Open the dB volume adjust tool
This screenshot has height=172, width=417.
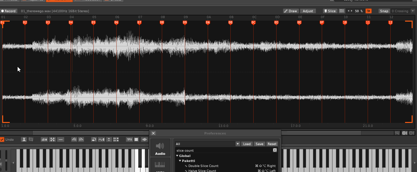click(x=44, y=139)
